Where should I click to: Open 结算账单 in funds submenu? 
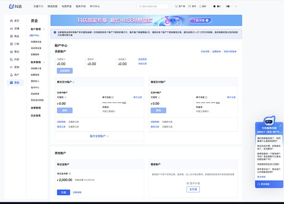(x=35, y=75)
